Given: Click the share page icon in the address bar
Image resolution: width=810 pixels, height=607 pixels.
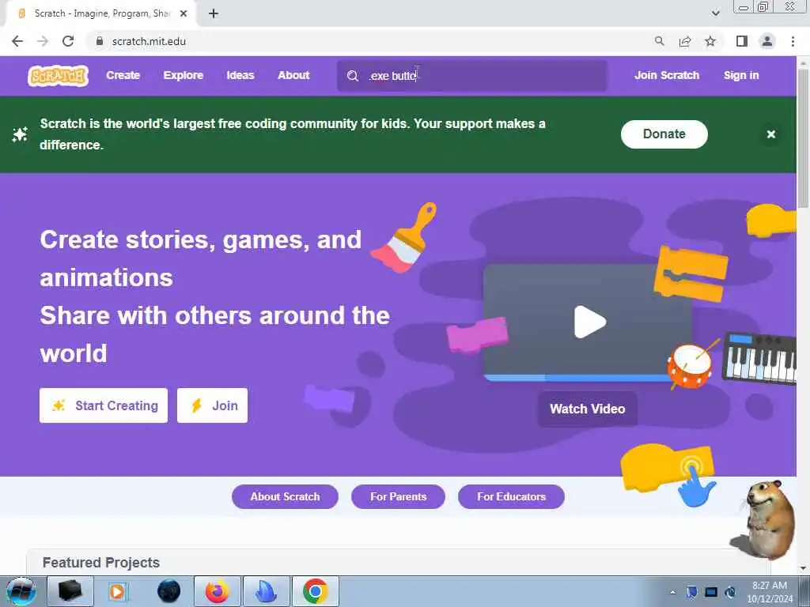Looking at the screenshot, I should click(x=685, y=41).
